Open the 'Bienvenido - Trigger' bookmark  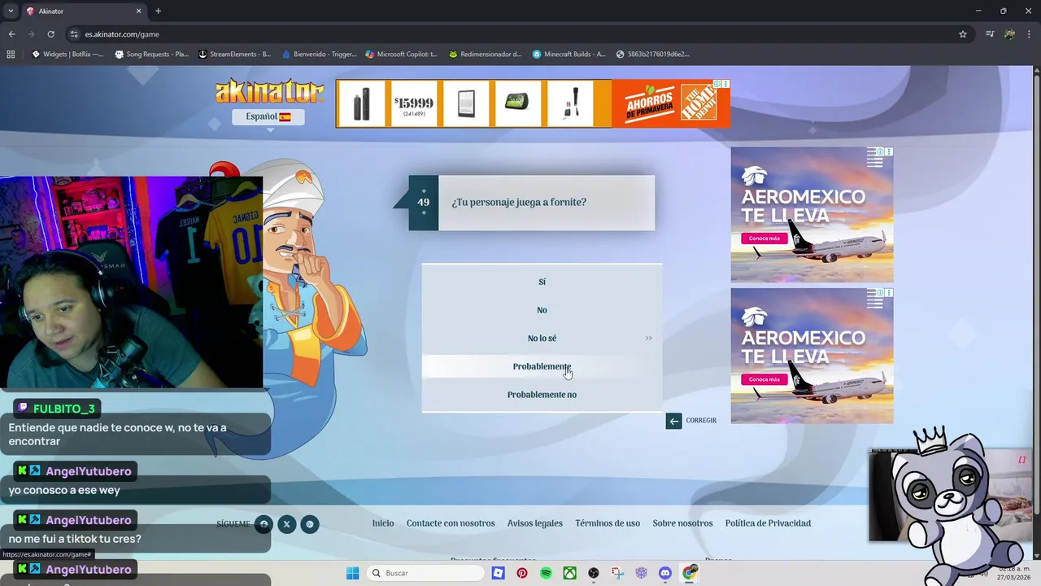(x=319, y=55)
